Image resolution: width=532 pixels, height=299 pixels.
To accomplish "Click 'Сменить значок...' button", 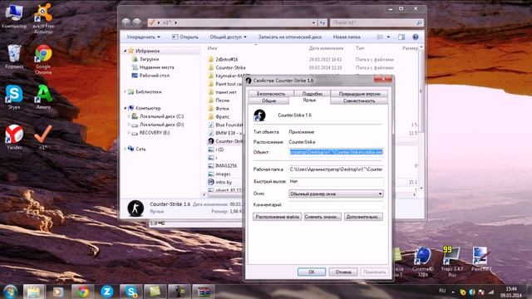I will point(323,217).
